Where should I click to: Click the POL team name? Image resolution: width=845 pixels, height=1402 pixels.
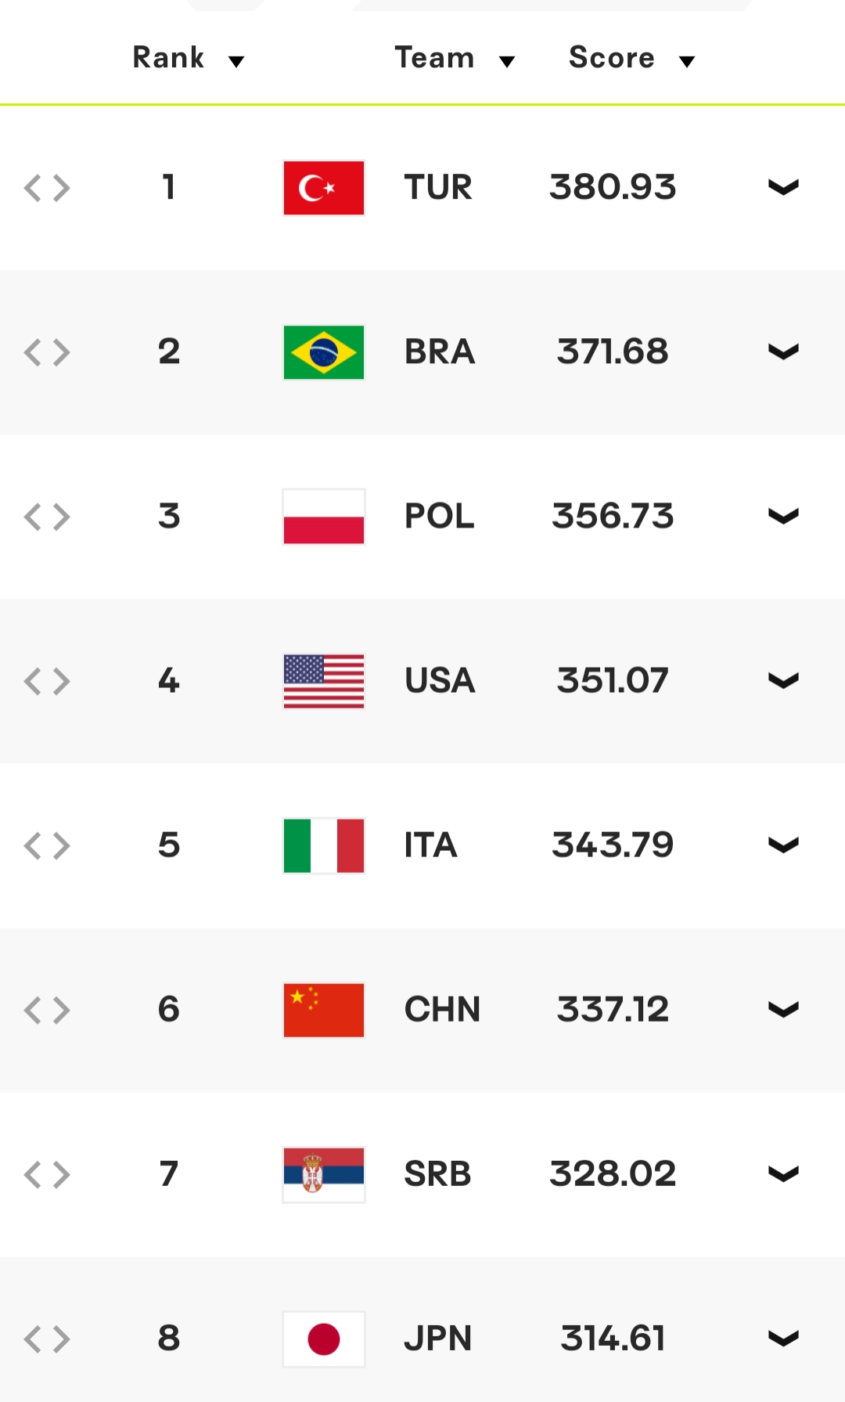pos(439,517)
